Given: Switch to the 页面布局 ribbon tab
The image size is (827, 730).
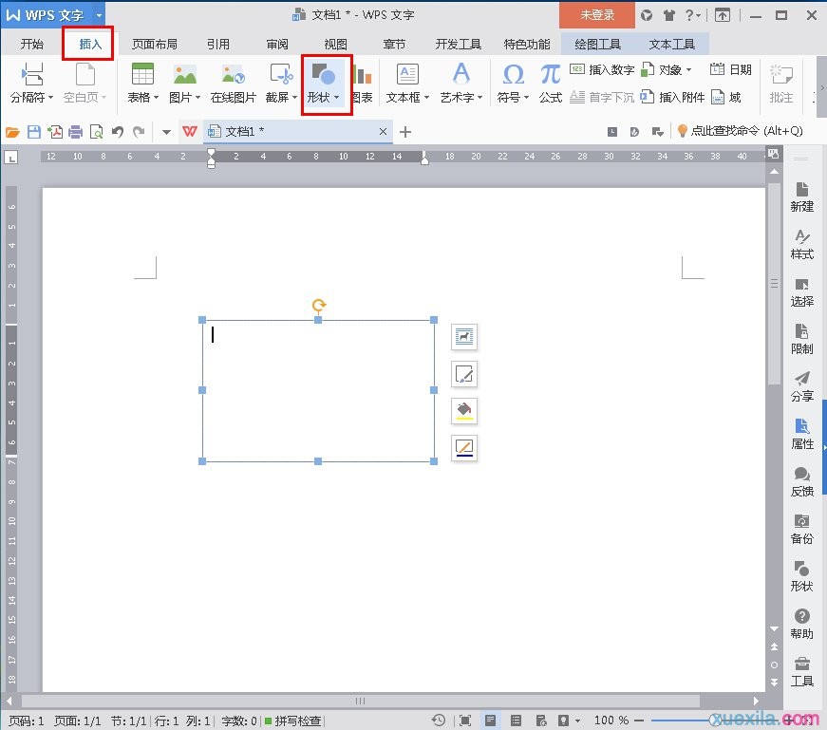Looking at the screenshot, I should 154,45.
